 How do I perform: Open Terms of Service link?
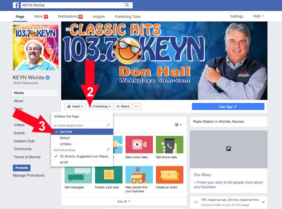coord(27,157)
